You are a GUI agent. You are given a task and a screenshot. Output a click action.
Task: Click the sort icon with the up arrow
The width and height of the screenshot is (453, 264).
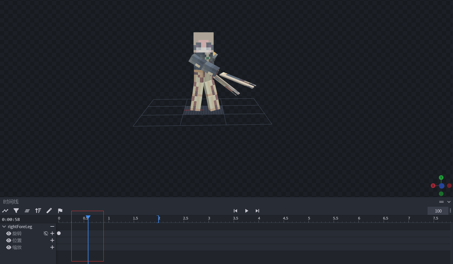tap(38, 211)
